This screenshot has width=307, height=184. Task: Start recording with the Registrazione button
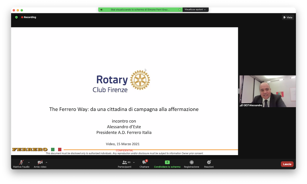coord(192,164)
